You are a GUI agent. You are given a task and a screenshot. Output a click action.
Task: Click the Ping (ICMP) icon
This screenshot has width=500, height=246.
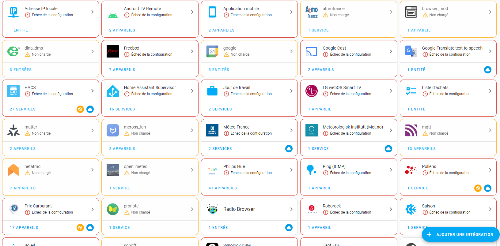(x=312, y=170)
